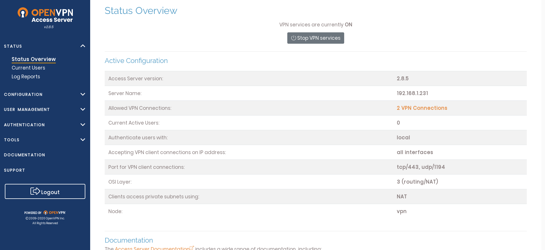The height and width of the screenshot is (250, 545).
Task: Open the 2 VPN Connections link
Action: point(422,108)
